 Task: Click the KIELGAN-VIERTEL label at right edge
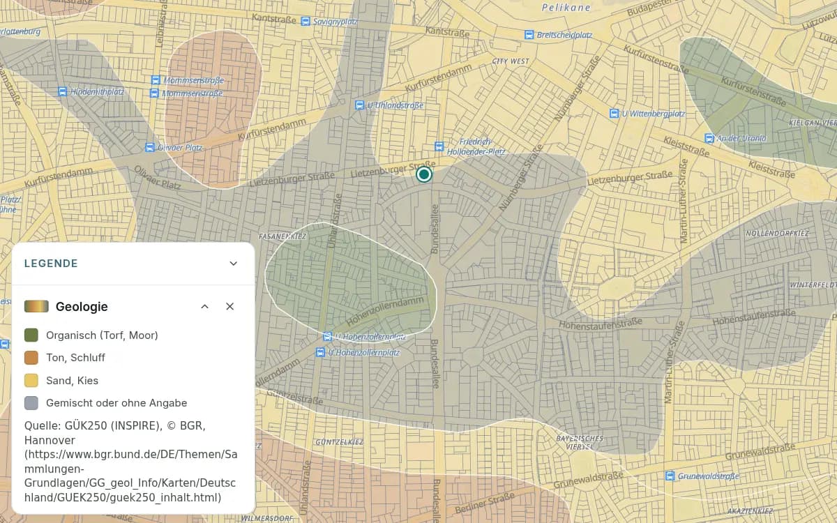[813, 123]
